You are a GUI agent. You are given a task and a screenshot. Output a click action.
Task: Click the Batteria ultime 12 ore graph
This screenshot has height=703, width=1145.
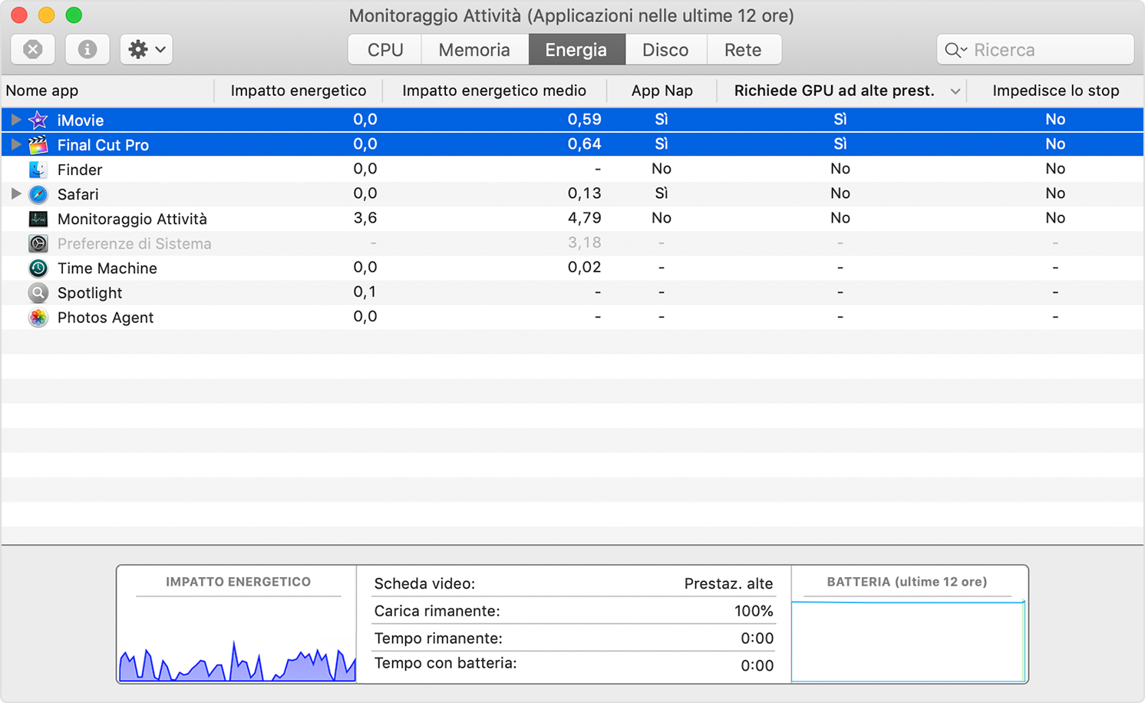tap(909, 642)
